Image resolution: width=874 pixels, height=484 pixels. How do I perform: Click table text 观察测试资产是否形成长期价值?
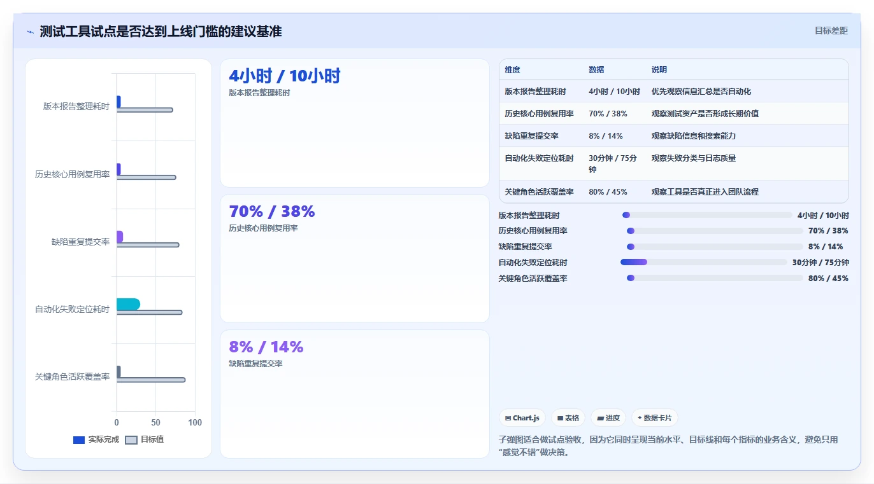point(705,114)
